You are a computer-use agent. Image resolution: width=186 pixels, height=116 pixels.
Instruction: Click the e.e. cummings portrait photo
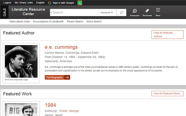(21, 61)
